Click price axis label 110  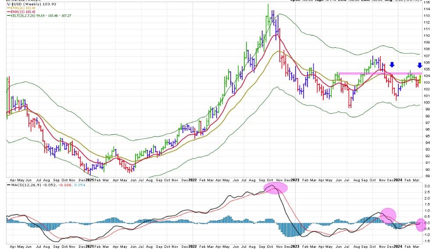click(x=426, y=36)
